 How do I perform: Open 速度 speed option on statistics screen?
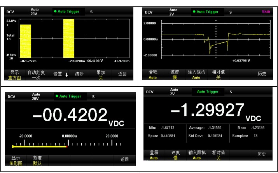point(175,155)
